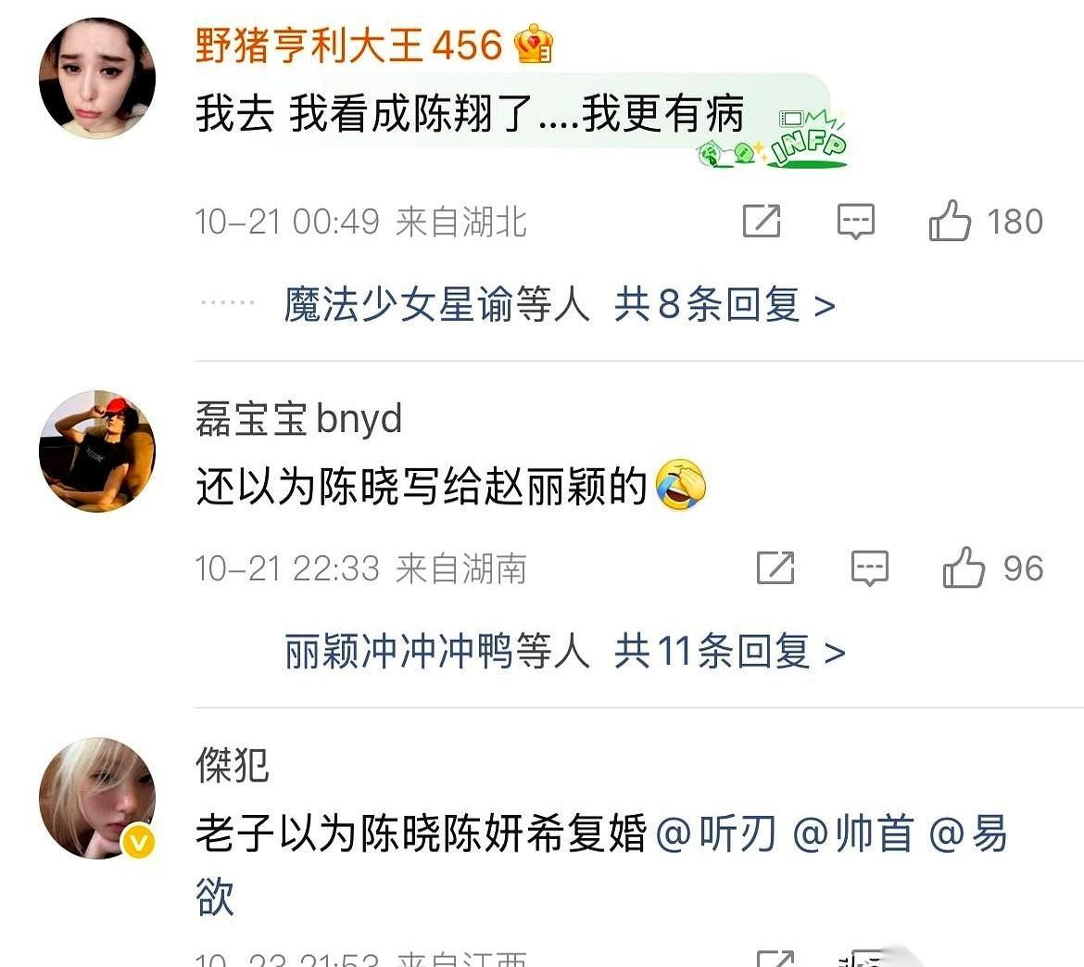The image size is (1084, 967).
Task: Open the mention @帅首
Action: click(852, 833)
